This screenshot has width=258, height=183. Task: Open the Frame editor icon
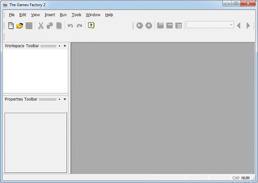tap(169, 26)
